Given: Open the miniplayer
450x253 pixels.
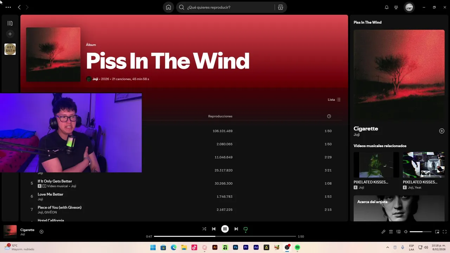Looking at the screenshot, I should 437,232.
